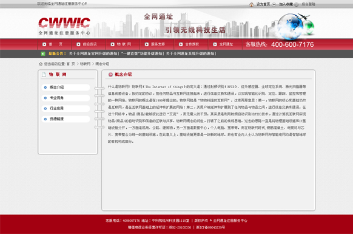Click the blue bullet icon of 概念介绍
This screenshot has height=234, width=353.
(x=45, y=88)
